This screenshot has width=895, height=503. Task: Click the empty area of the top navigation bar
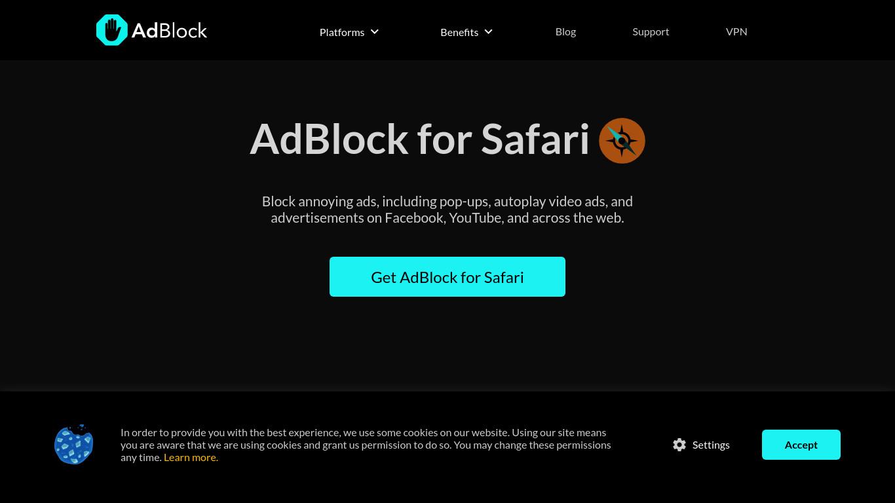pos(262,30)
